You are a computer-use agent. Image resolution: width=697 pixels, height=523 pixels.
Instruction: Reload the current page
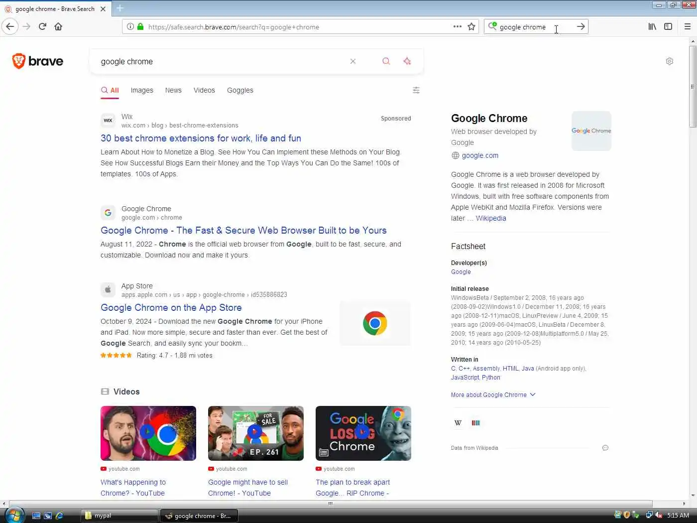[x=42, y=26]
